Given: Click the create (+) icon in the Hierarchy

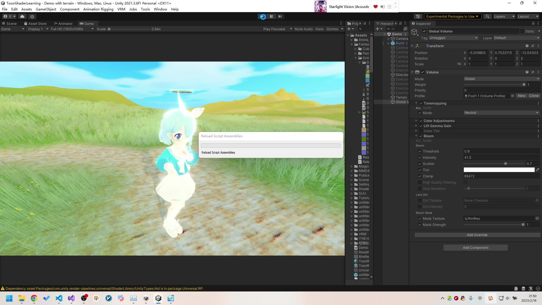Looking at the screenshot, I should (x=377, y=29).
